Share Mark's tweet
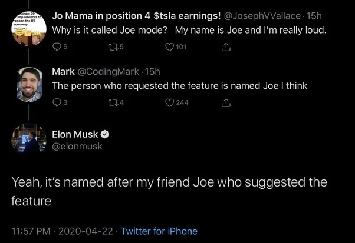The width and height of the screenshot is (355, 243). 226,103
